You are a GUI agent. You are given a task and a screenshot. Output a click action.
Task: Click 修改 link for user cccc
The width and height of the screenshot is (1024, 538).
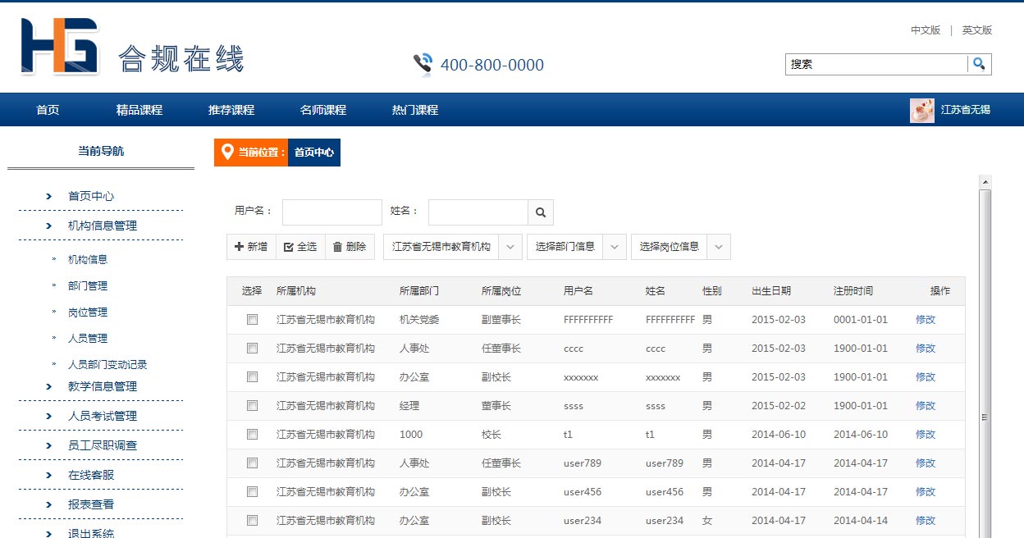pos(925,349)
